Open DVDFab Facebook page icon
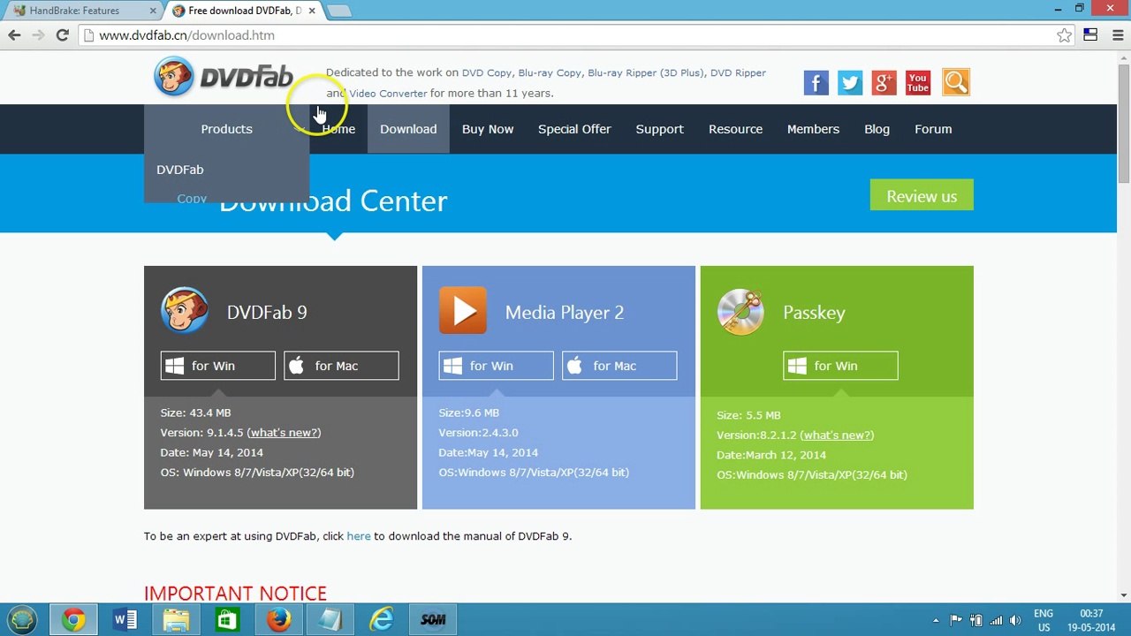1131x636 pixels. click(x=816, y=82)
